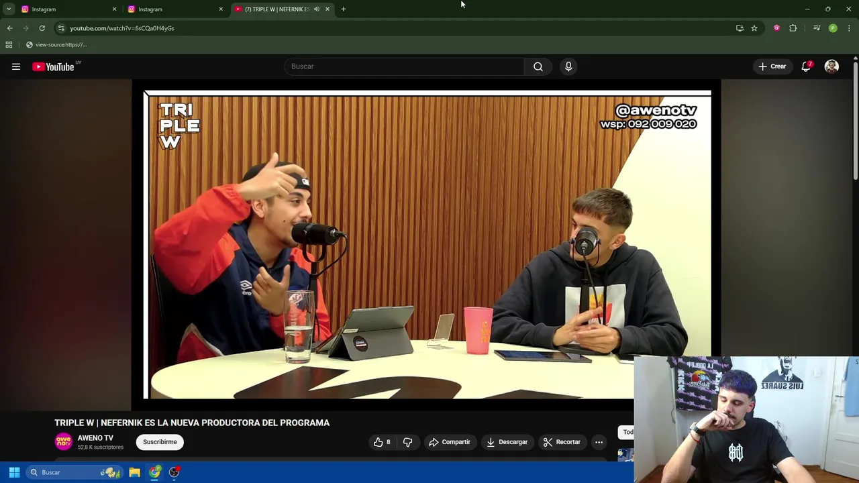Open more actions three-dot menu under video
Image resolution: width=859 pixels, height=483 pixels.
click(x=599, y=442)
